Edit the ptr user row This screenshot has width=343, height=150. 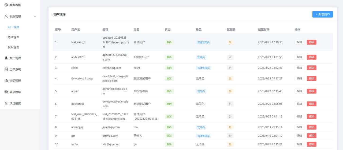tap(300, 136)
